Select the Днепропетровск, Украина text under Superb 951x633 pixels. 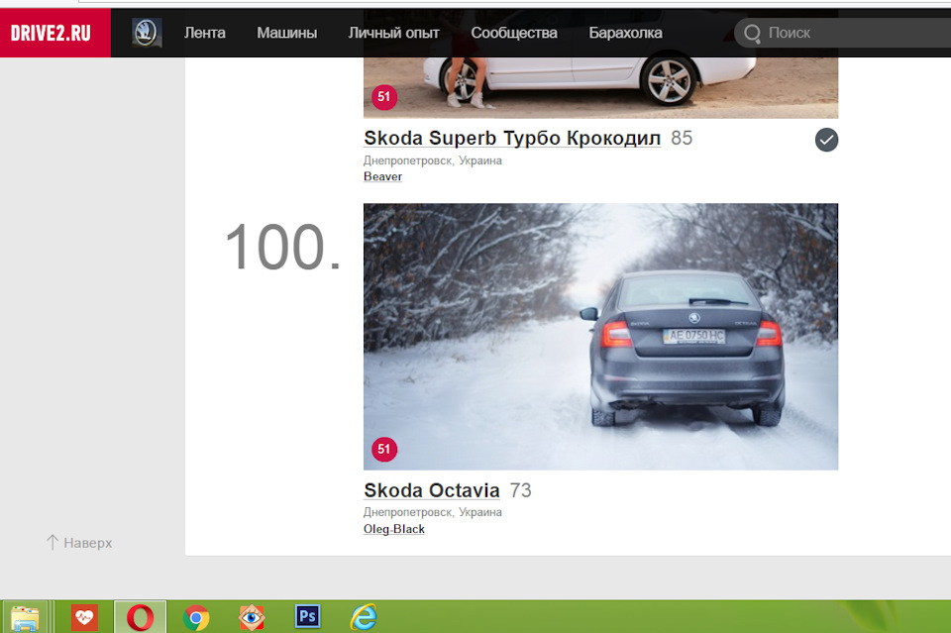(433, 160)
